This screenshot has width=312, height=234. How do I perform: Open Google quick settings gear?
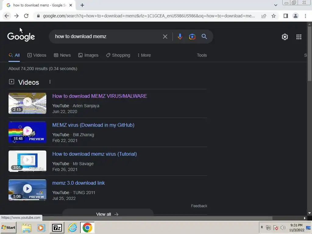(x=285, y=37)
